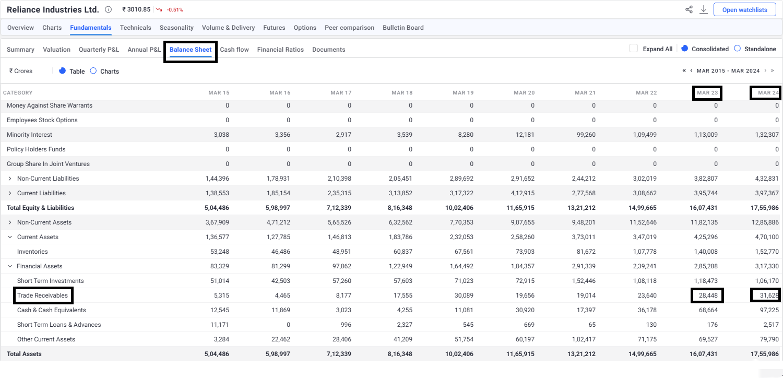
Task: Choose the Charts view radio button
Action: [93, 71]
